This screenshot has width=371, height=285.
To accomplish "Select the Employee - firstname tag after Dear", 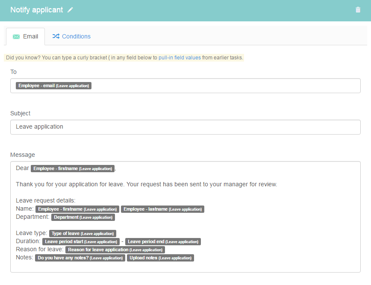I will click(x=73, y=168).
